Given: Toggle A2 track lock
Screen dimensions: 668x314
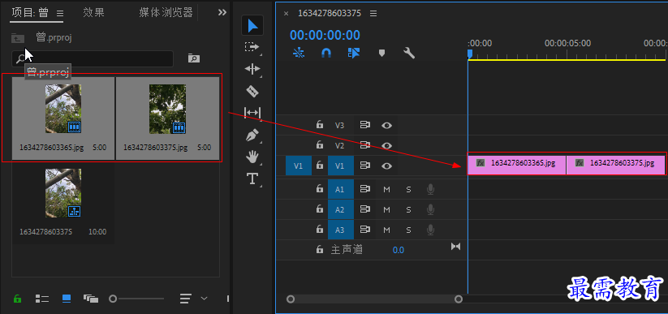Looking at the screenshot, I should point(319,209).
